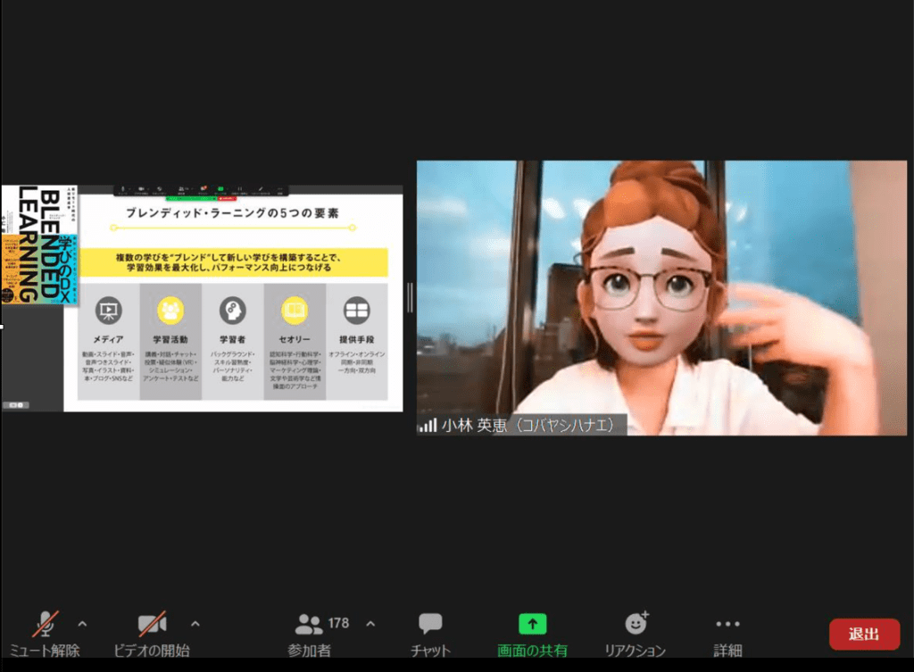This screenshot has height=672, width=914.
Task: Click the yellow 学習活動 group icon
Action: [x=170, y=310]
